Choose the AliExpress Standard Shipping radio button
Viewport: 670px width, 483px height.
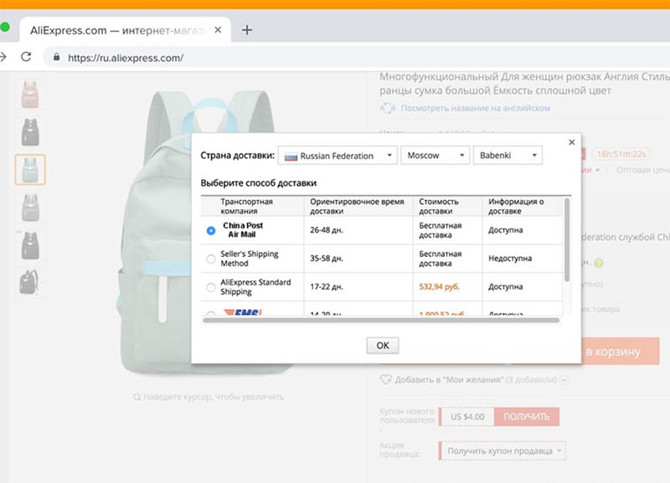[x=211, y=287]
